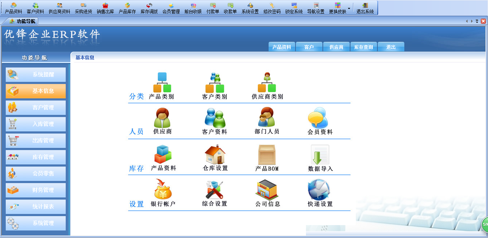This screenshot has height=238, width=488.
Task: Click 锁定系统 in the toolbar
Action: click(294, 8)
